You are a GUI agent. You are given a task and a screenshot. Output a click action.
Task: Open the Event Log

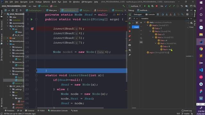(186, 111)
